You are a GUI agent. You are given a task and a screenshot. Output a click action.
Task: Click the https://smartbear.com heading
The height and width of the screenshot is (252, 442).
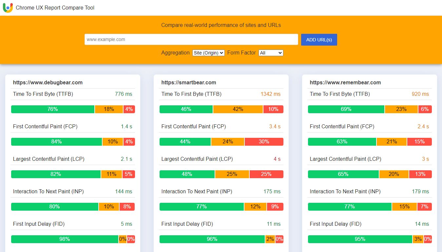coord(189,82)
